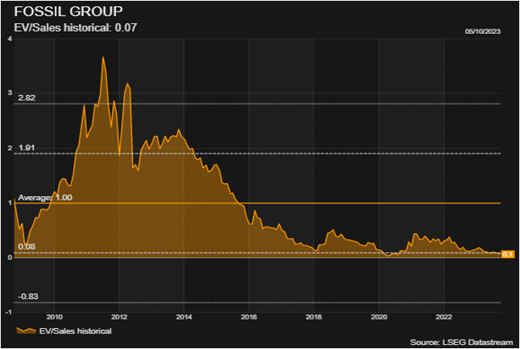Click the 2018 x-axis label
The height and width of the screenshot is (349, 520).
313,317
